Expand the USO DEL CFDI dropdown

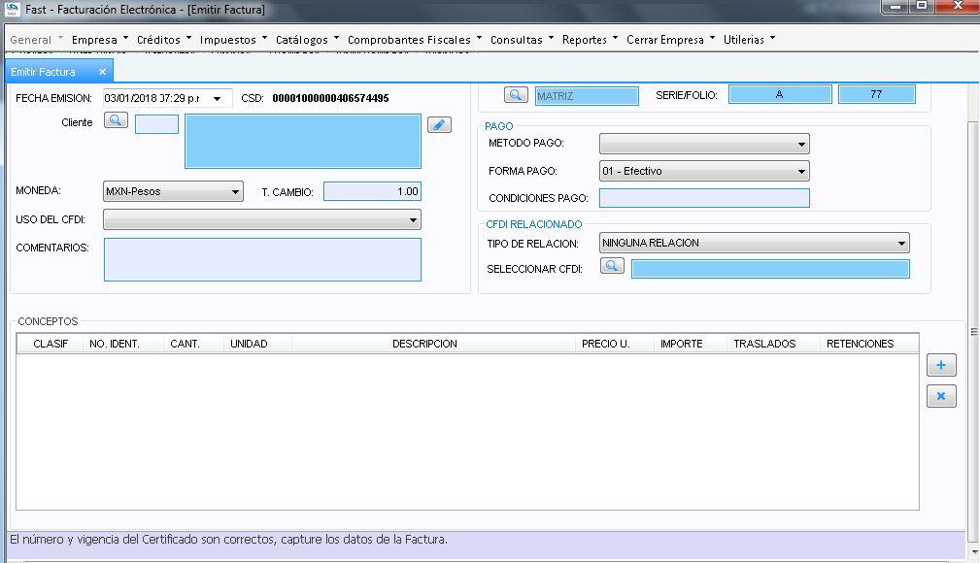pyautogui.click(x=413, y=220)
